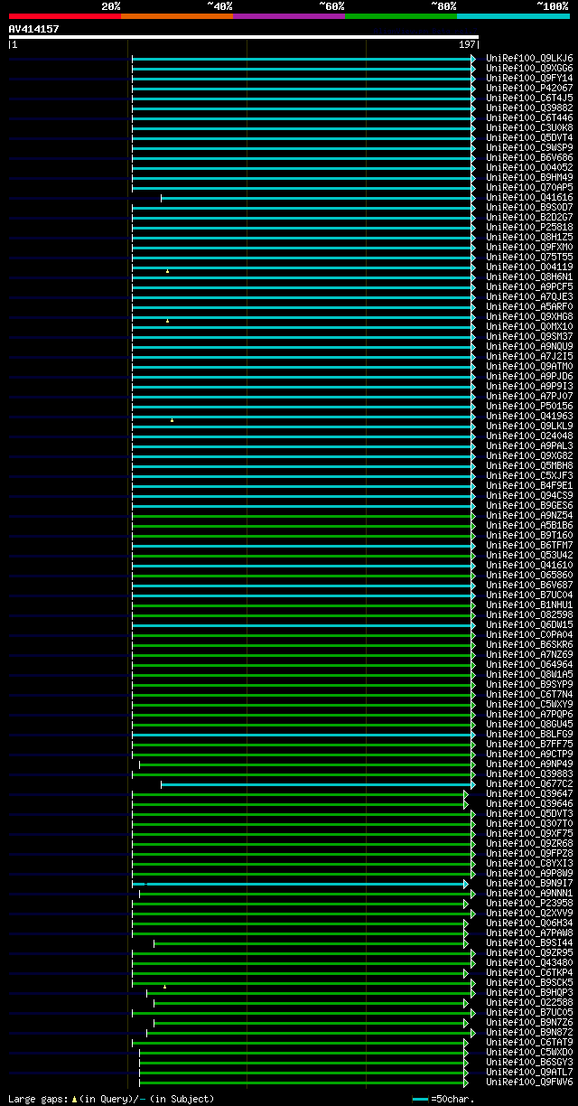Select the UniRef100_B9GES6 label

pos(529,505)
